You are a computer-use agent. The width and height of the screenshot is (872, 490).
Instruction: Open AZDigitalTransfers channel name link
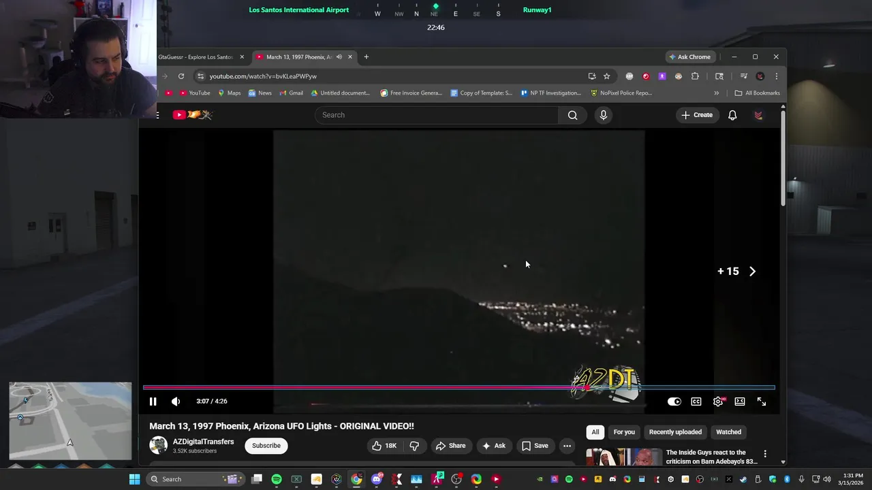click(x=203, y=442)
